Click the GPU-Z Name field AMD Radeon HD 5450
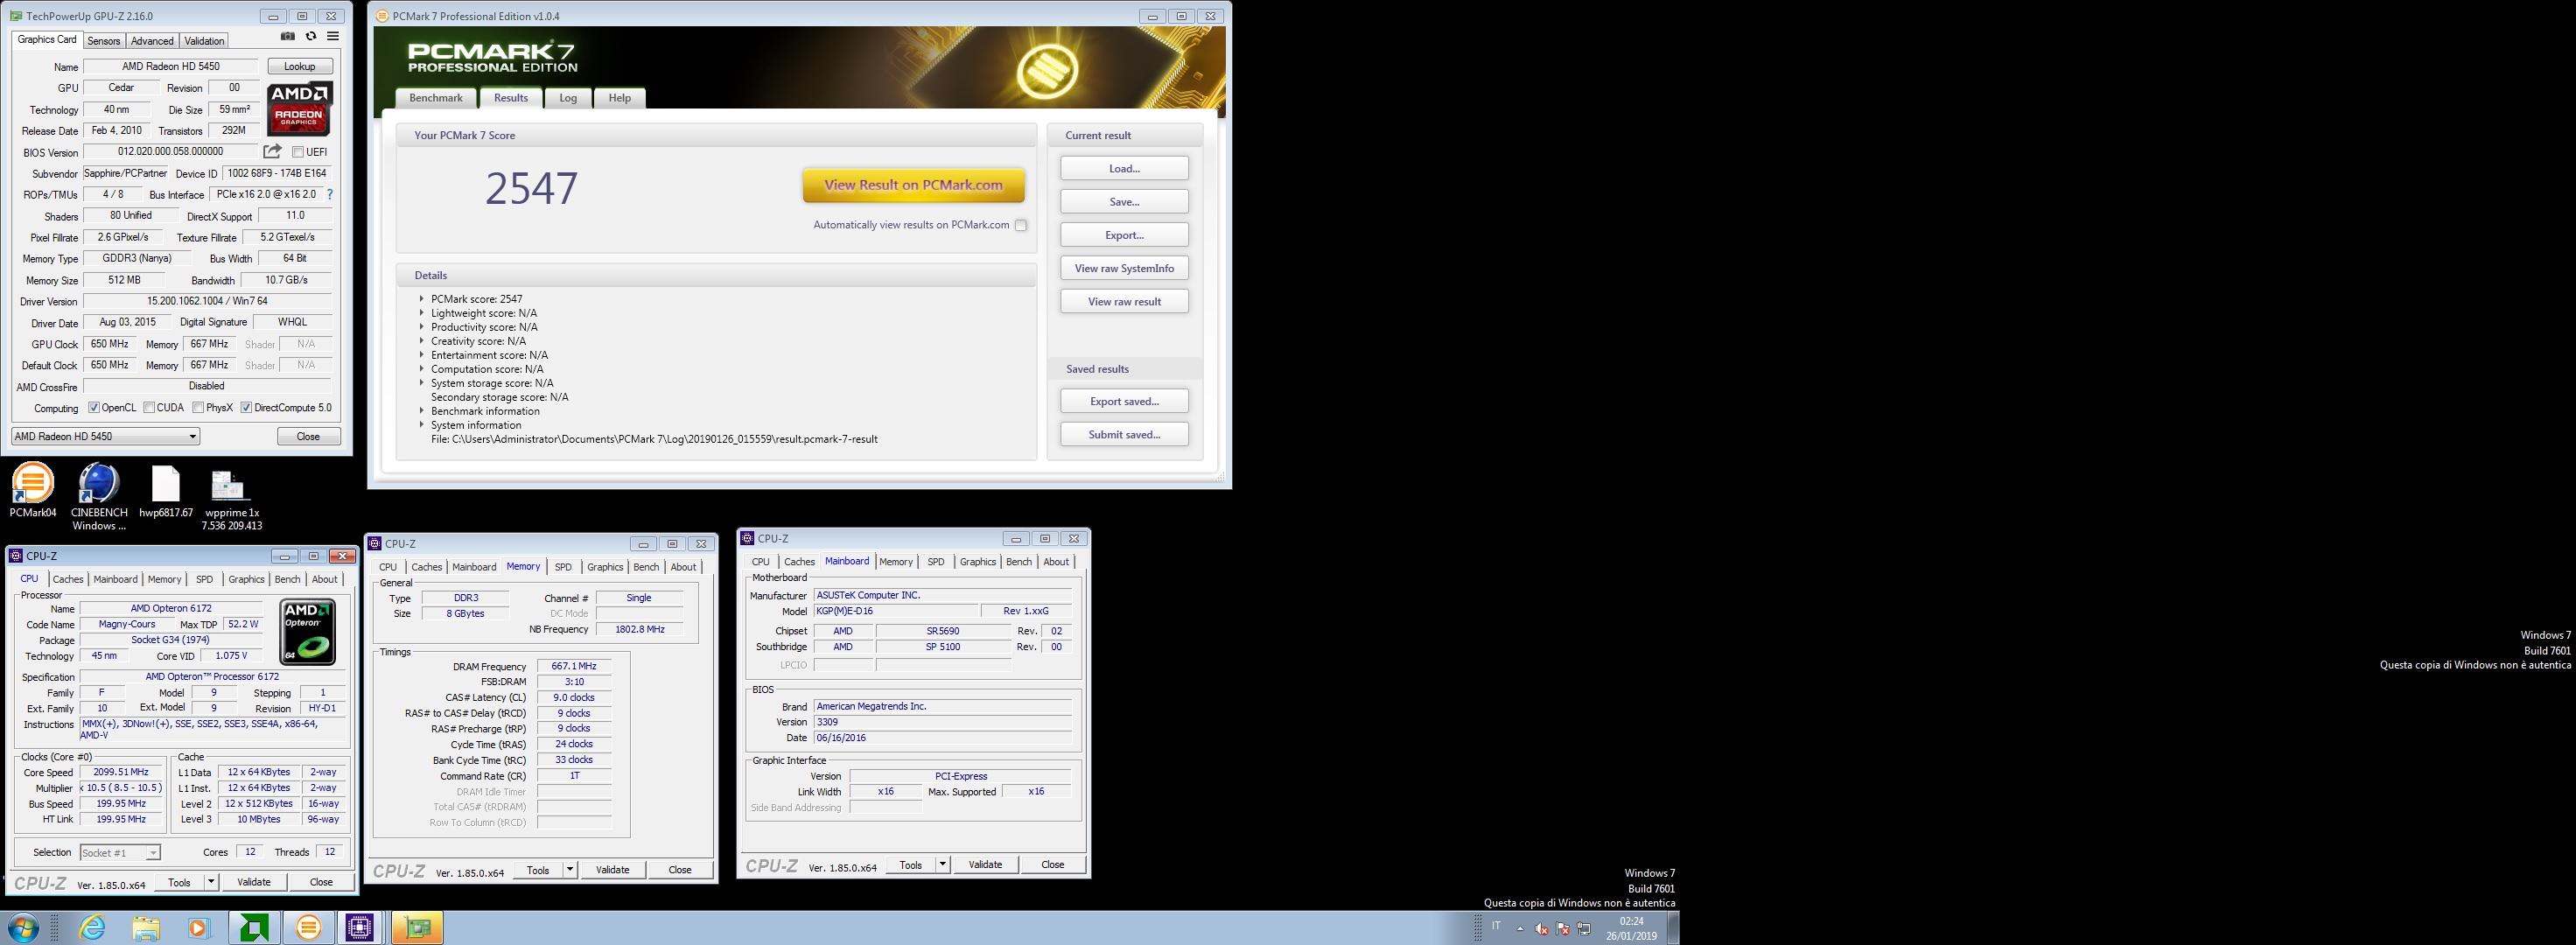Screen dimensions: 2576x945 pos(171,67)
